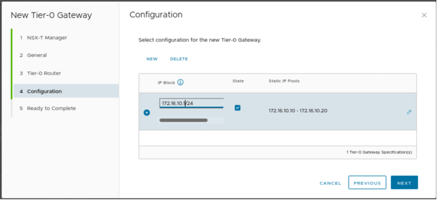438x200 pixels.
Task: Click the pencil edit icon for static pools
Action: tap(409, 112)
